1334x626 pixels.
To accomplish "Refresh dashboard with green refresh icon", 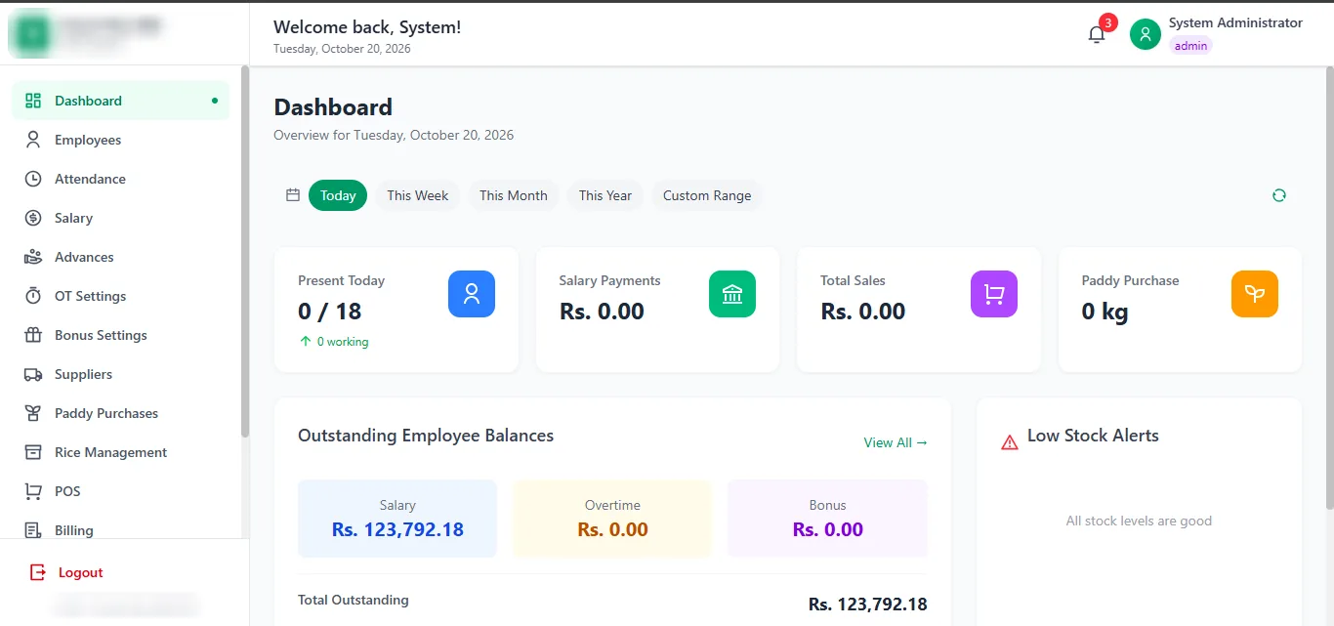I will click(x=1279, y=195).
